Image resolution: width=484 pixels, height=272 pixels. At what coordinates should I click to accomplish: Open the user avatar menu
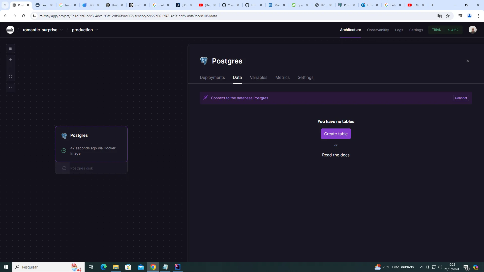[472, 30]
